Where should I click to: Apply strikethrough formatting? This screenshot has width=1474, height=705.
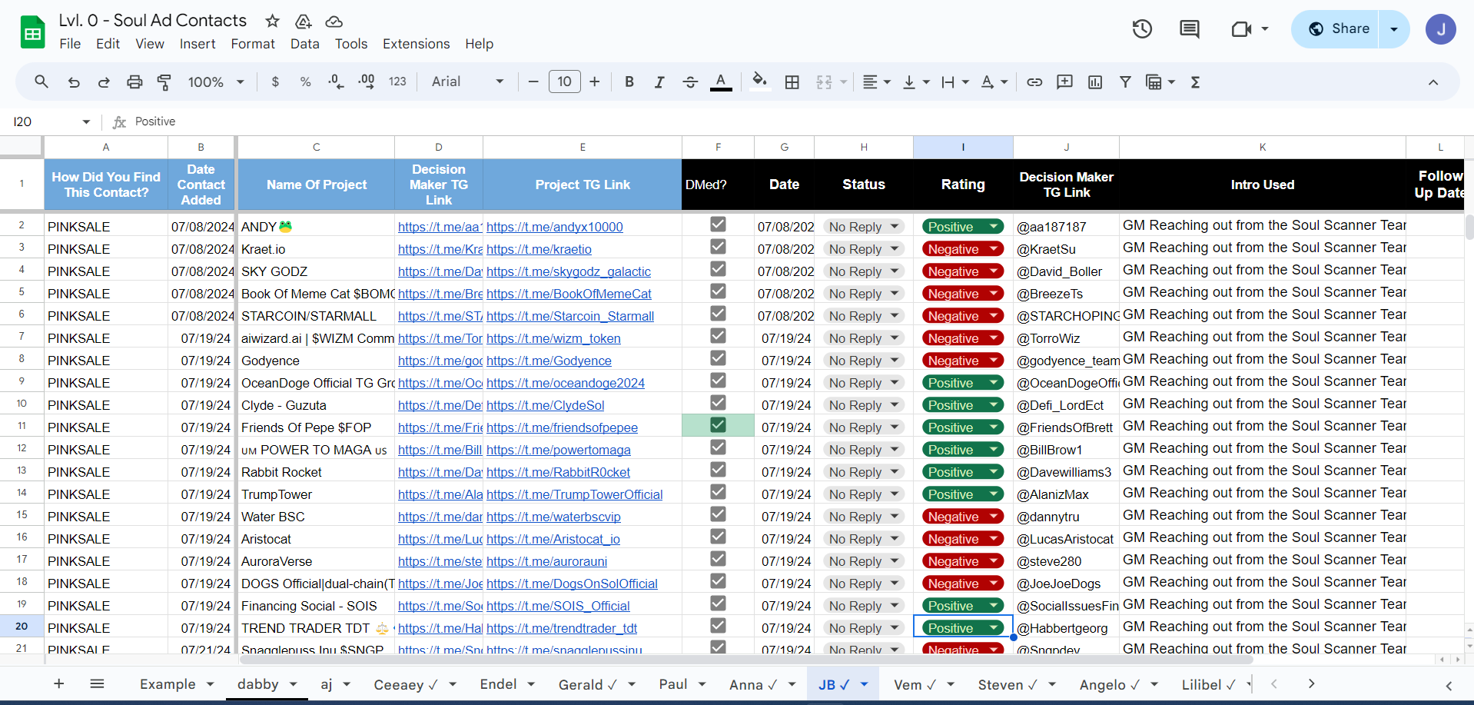(x=690, y=81)
